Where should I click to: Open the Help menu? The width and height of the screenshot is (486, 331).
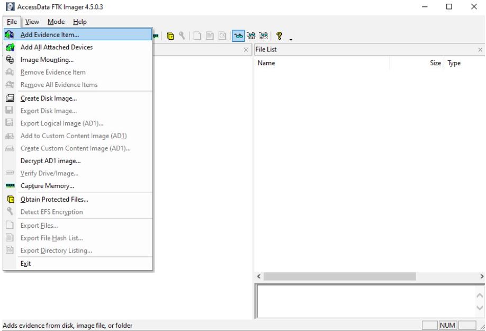coord(79,22)
